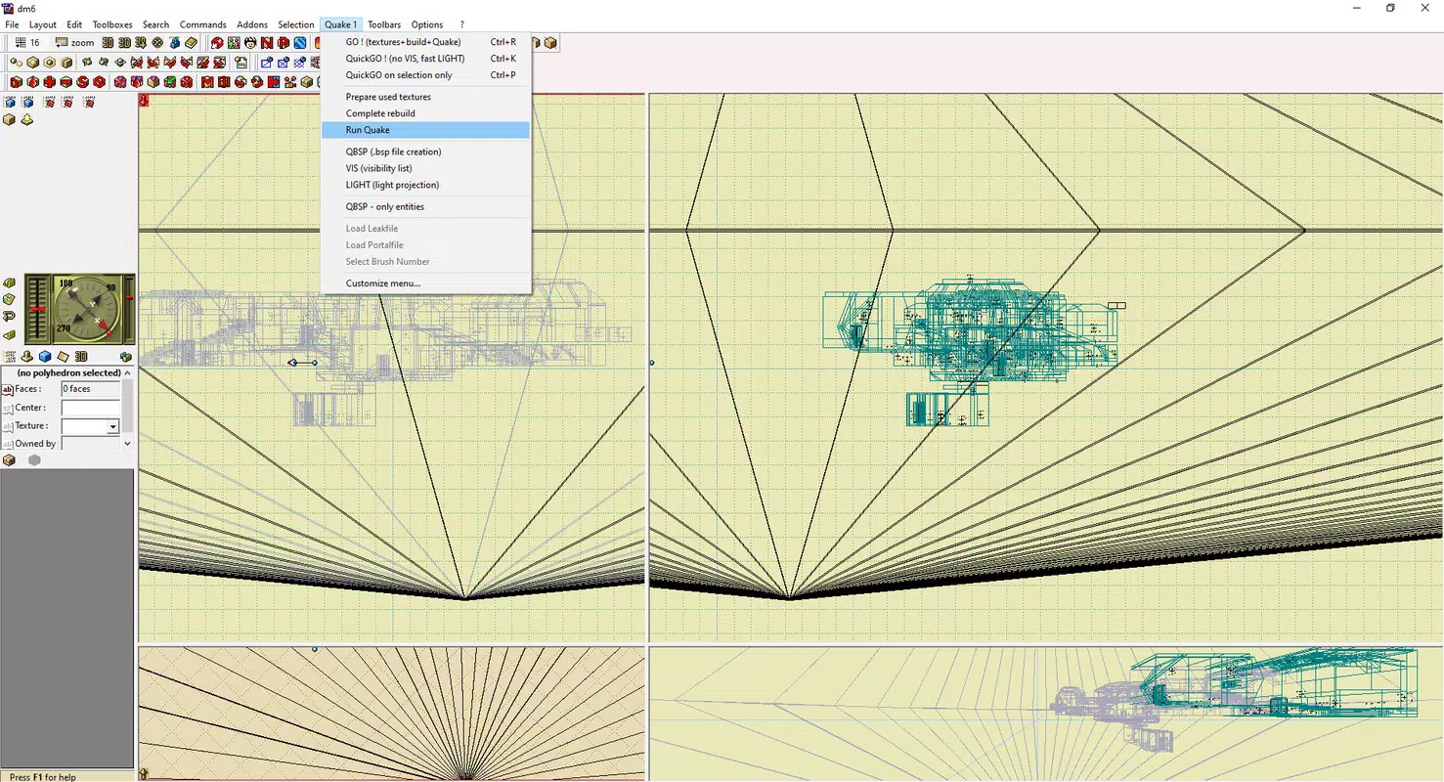
Task: Click the grid size 16 button
Action: click(27, 42)
